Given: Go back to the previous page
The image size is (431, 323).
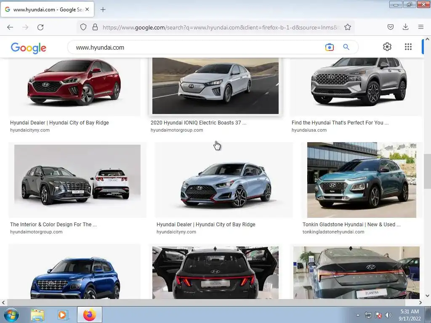Looking at the screenshot, I should click(10, 27).
